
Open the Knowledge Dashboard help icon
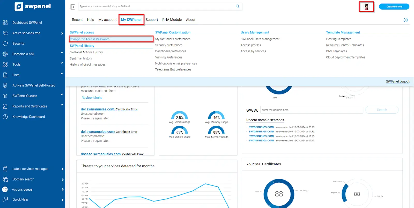(x=5, y=117)
